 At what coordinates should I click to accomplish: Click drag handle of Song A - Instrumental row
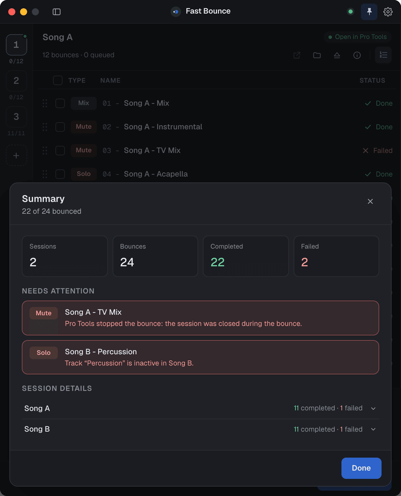(x=45, y=127)
